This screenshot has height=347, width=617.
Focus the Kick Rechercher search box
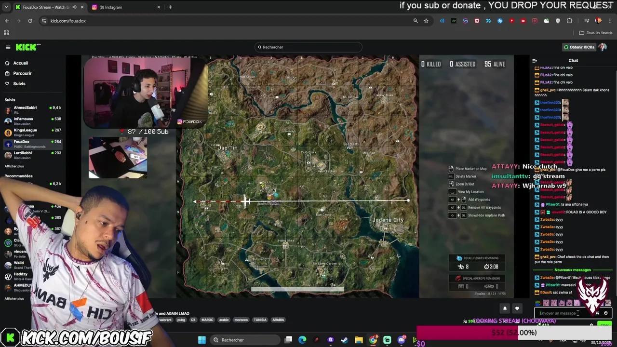308,47
